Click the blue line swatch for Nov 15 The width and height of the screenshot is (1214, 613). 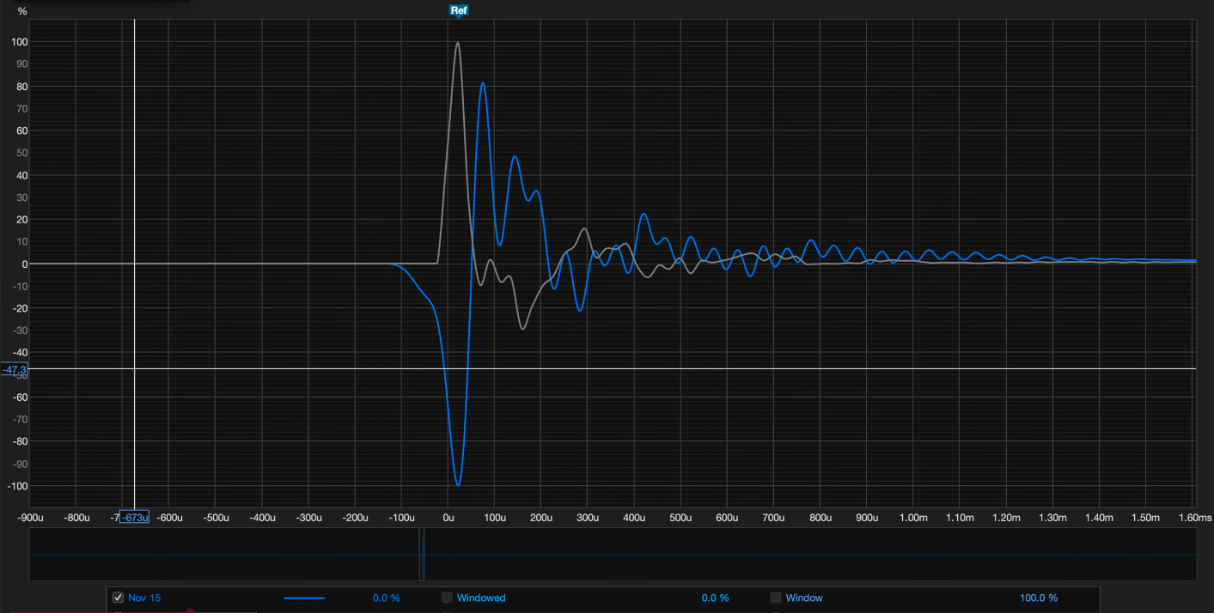tap(304, 598)
